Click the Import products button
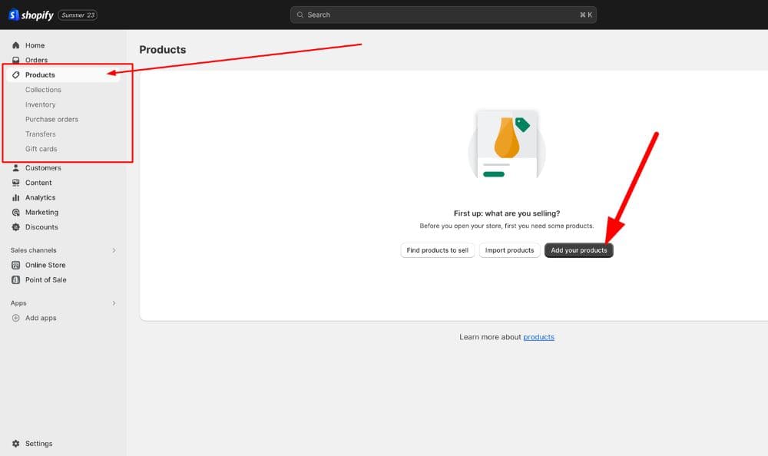 click(x=509, y=250)
